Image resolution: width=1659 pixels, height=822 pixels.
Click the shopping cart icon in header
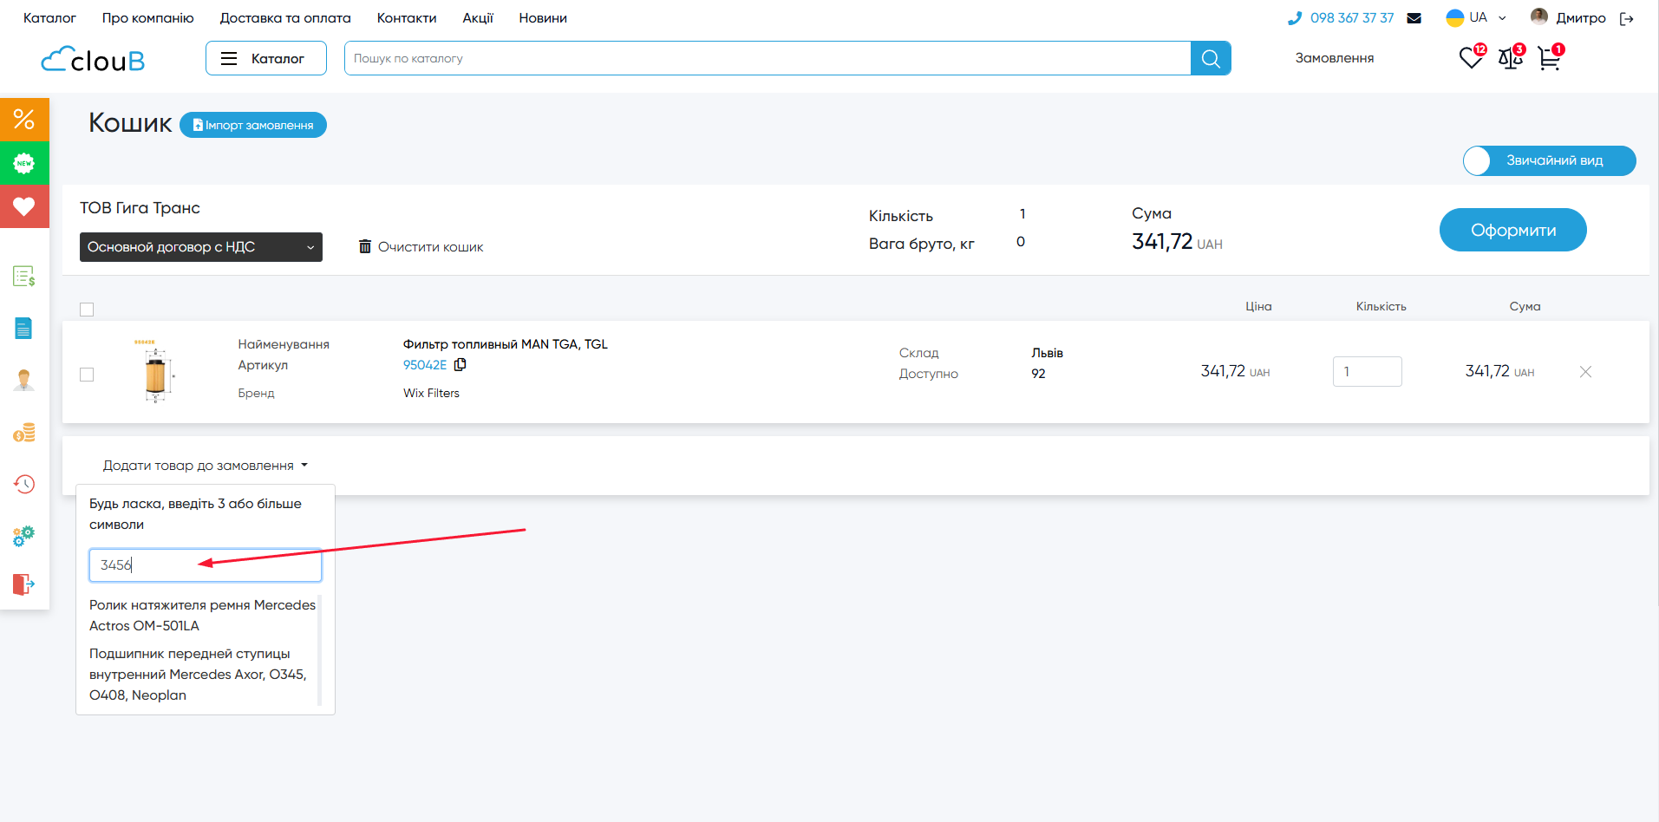[1548, 58]
